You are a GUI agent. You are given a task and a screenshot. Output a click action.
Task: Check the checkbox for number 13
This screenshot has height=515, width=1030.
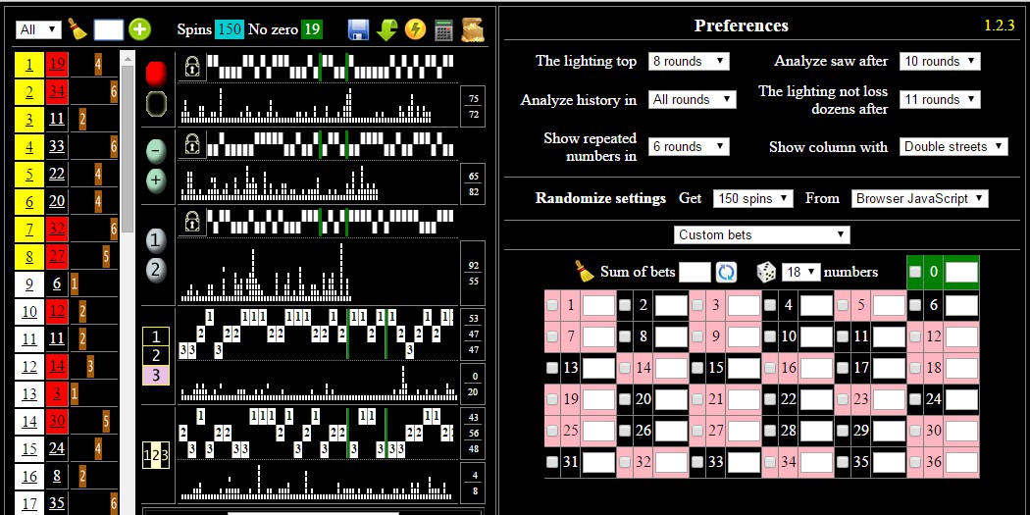tap(552, 368)
